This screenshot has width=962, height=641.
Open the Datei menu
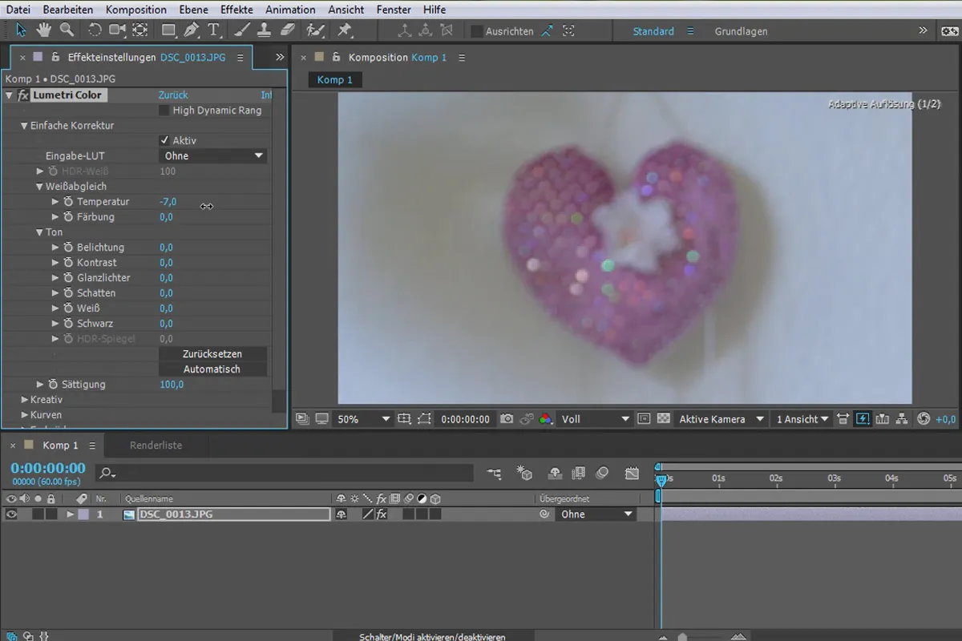pos(18,10)
